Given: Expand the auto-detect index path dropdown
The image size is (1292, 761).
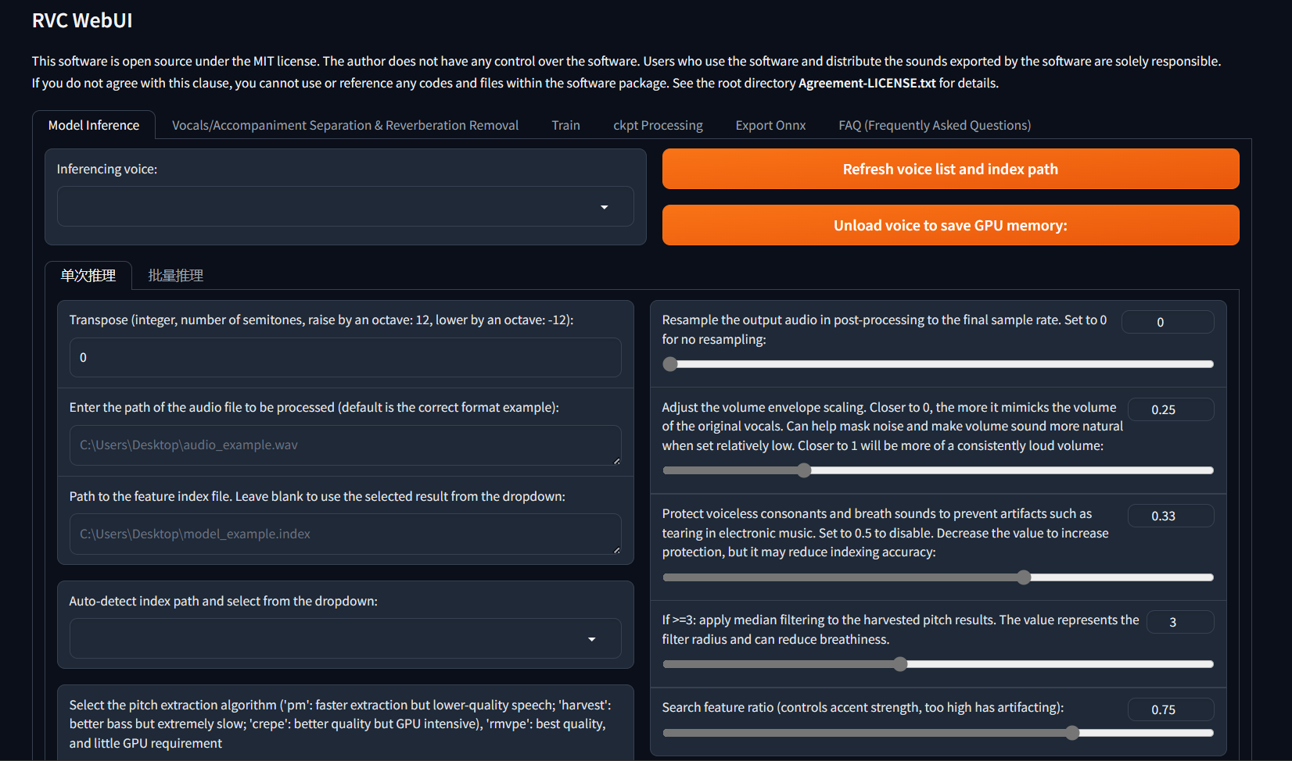Looking at the screenshot, I should pyautogui.click(x=345, y=638).
